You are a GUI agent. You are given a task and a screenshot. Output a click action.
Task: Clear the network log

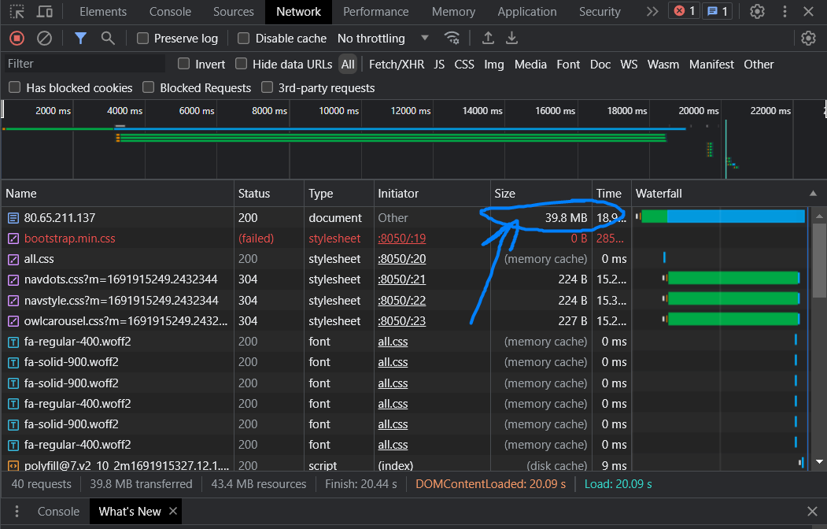[44, 38]
